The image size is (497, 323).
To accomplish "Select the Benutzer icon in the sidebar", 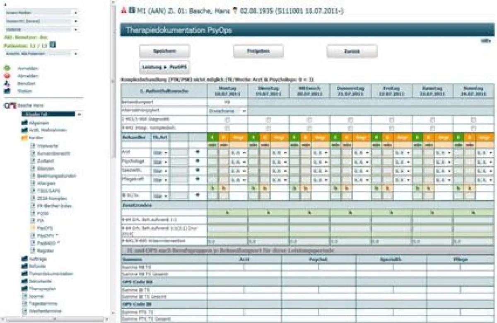I will pos(7,83).
